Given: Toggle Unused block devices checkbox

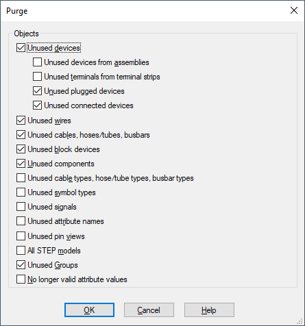Looking at the screenshot, I should coord(21,149).
